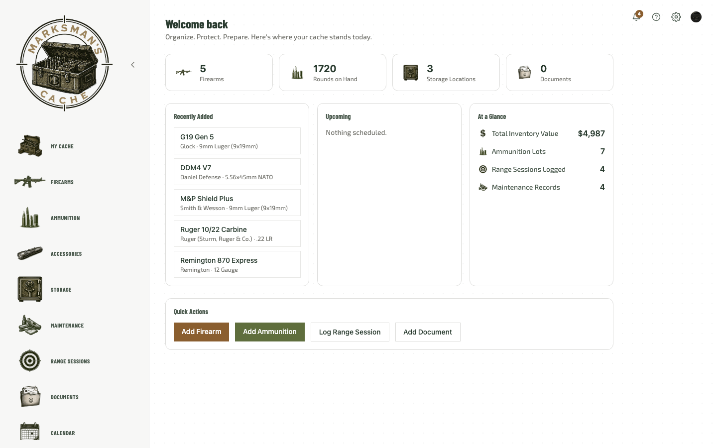Click the Log Range Session button
This screenshot has height=448, width=717.
[350, 332]
